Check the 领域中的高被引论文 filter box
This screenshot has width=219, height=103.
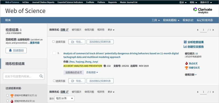click(x=7, y=95)
